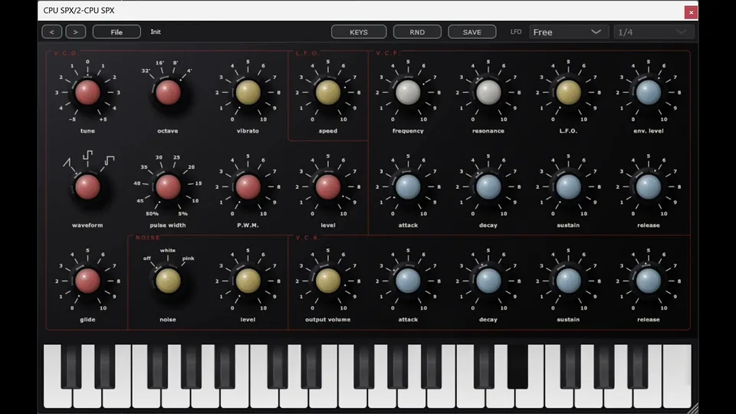Open the LFO Free sync dropdown
The width and height of the screenshot is (736, 414).
tap(568, 32)
